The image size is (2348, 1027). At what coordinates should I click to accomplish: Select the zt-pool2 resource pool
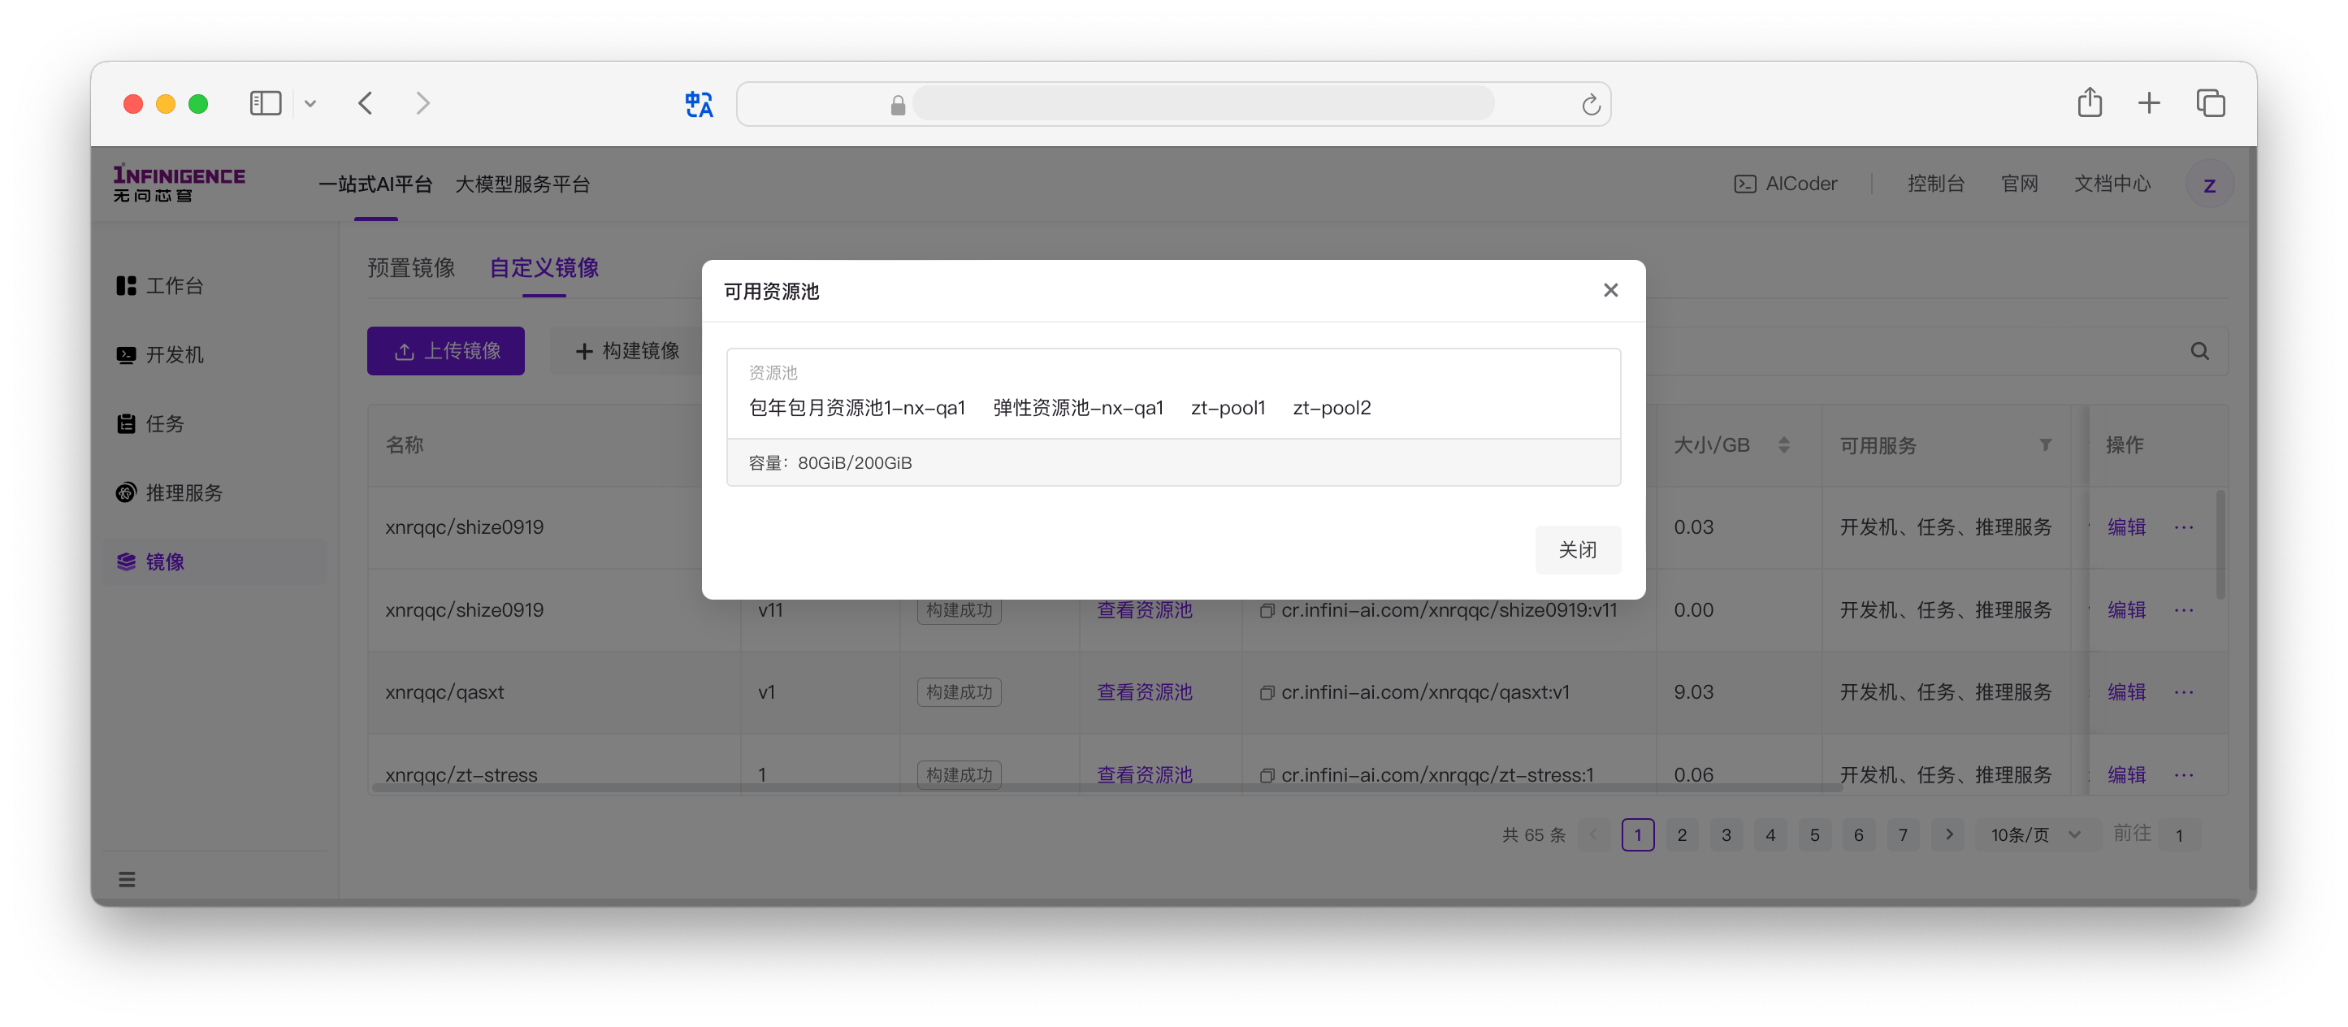[x=1332, y=407]
